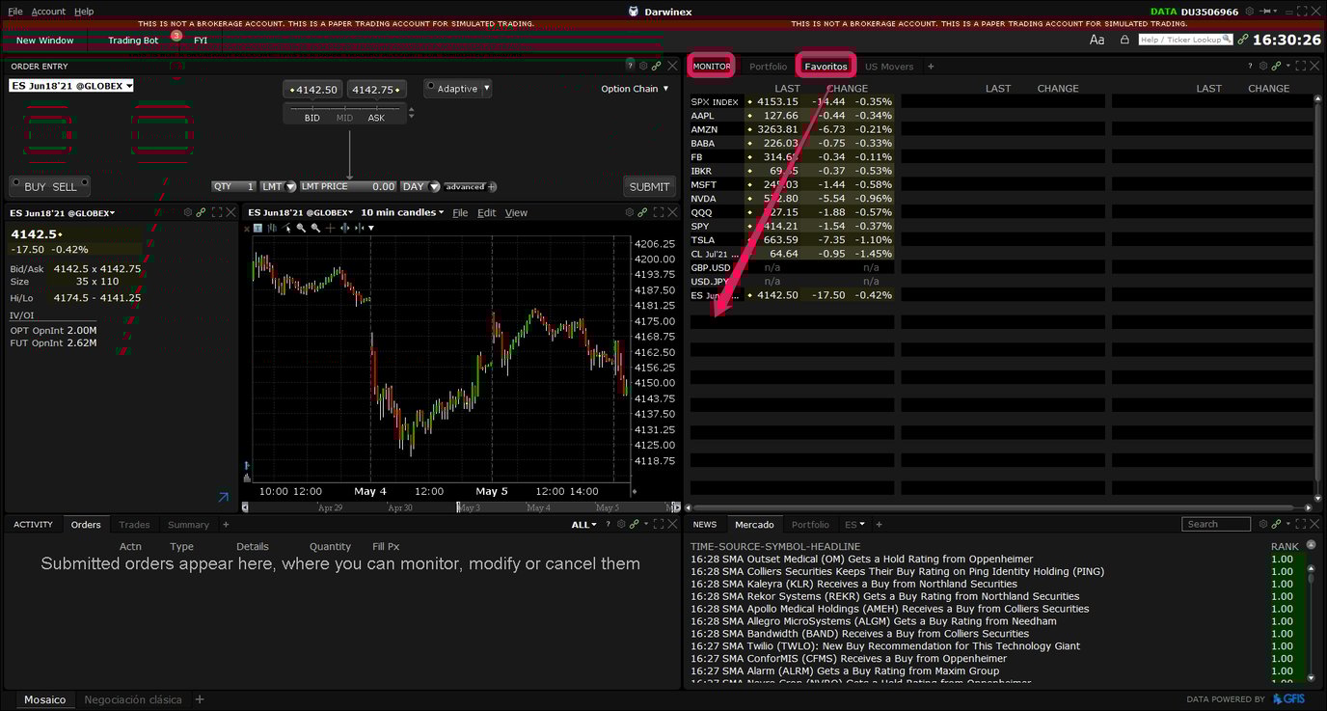Click the news list vertical scrollbar

pos(1310,622)
